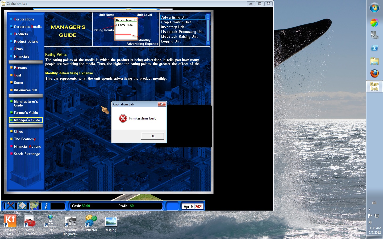Open Corporations menu entry
The height and width of the screenshot is (239, 383).
pyautogui.click(x=24, y=19)
